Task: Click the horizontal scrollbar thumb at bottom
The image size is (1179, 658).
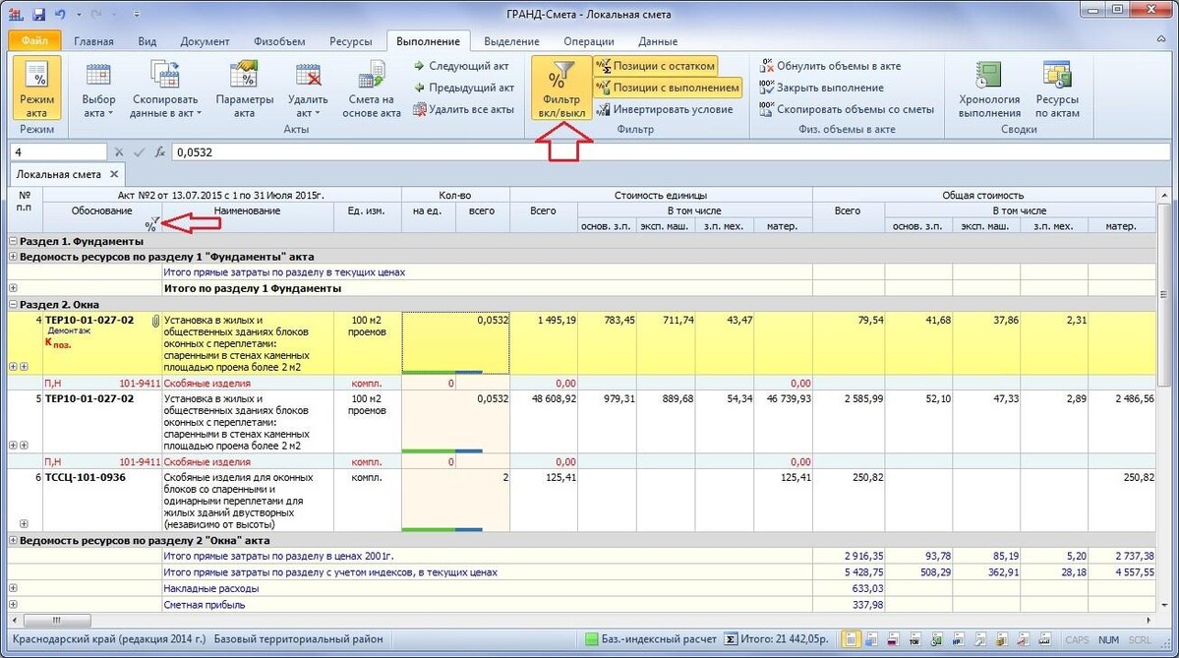Action: click(x=56, y=621)
